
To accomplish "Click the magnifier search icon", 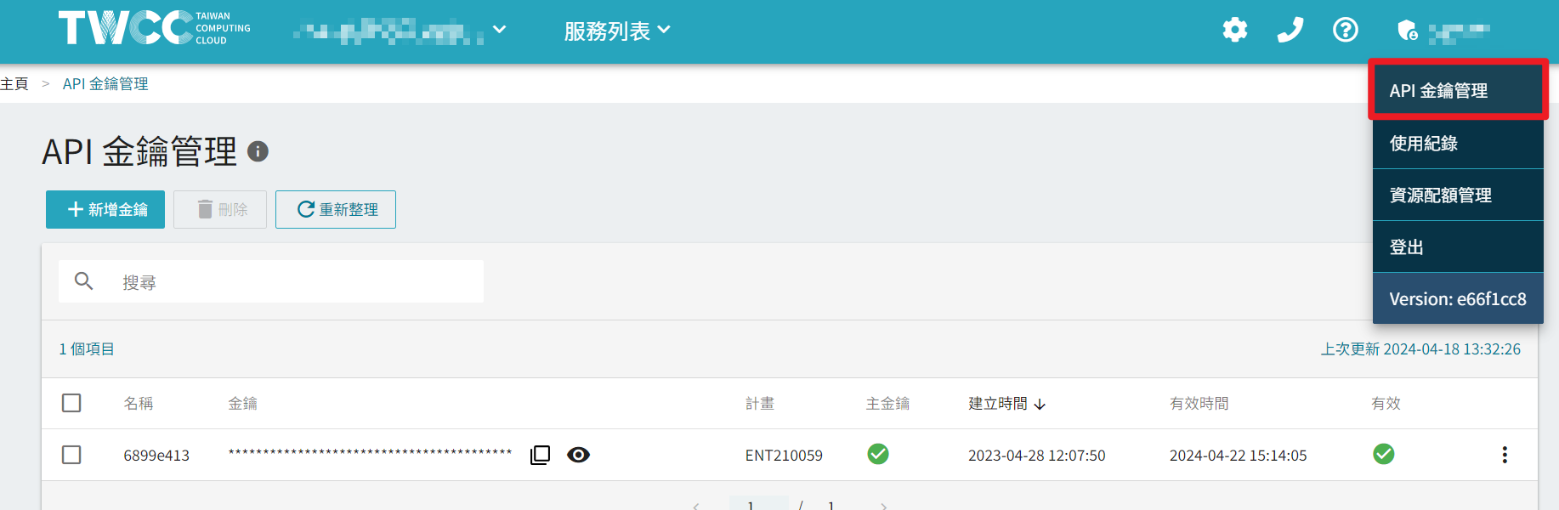I will pos(83,280).
